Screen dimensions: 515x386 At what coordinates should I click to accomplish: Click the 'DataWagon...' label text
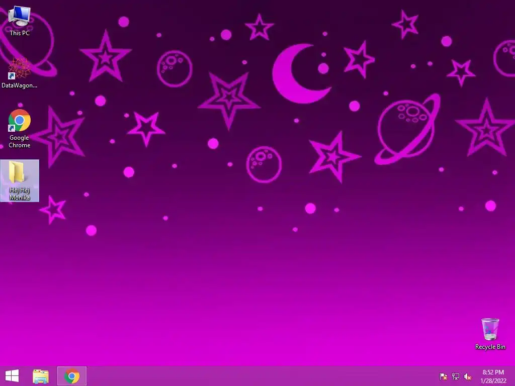point(20,85)
